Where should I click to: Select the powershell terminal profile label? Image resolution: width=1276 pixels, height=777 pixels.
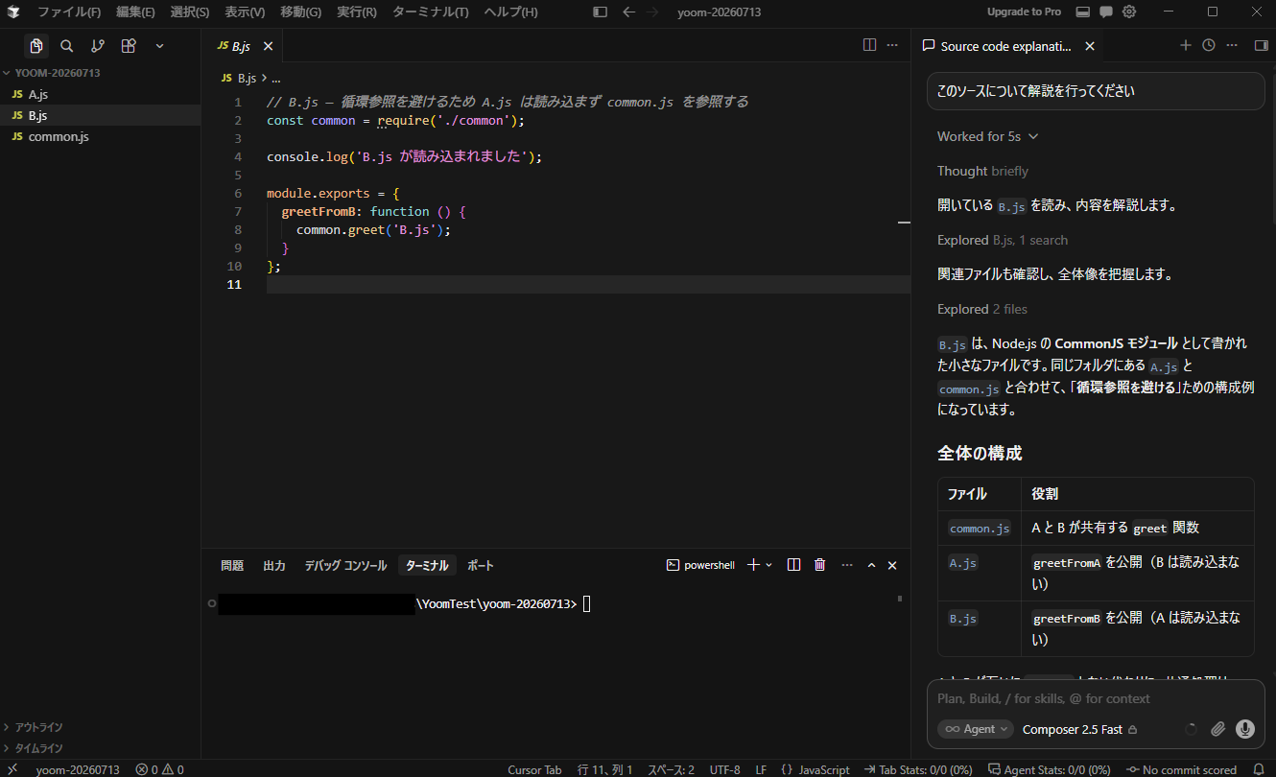click(x=700, y=565)
